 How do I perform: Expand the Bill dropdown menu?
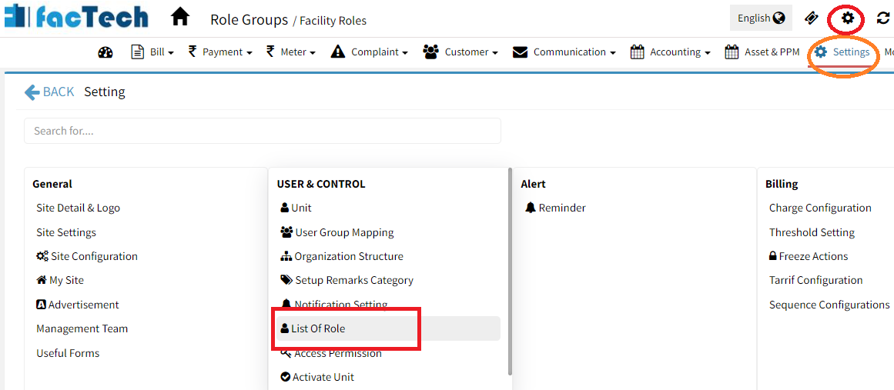pos(152,52)
